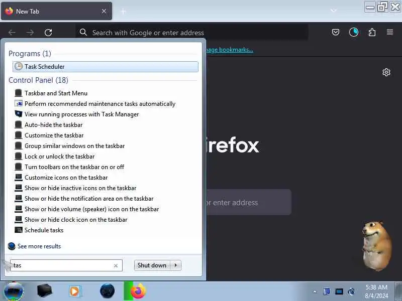Open Taskbar and Start Menu settings
Image resolution: width=402 pixels, height=301 pixels.
point(56,93)
